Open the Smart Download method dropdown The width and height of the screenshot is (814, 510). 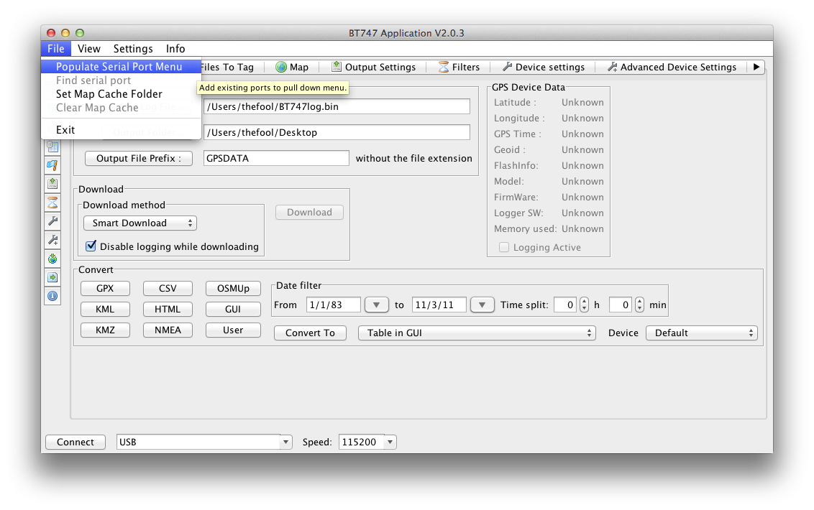tap(140, 223)
